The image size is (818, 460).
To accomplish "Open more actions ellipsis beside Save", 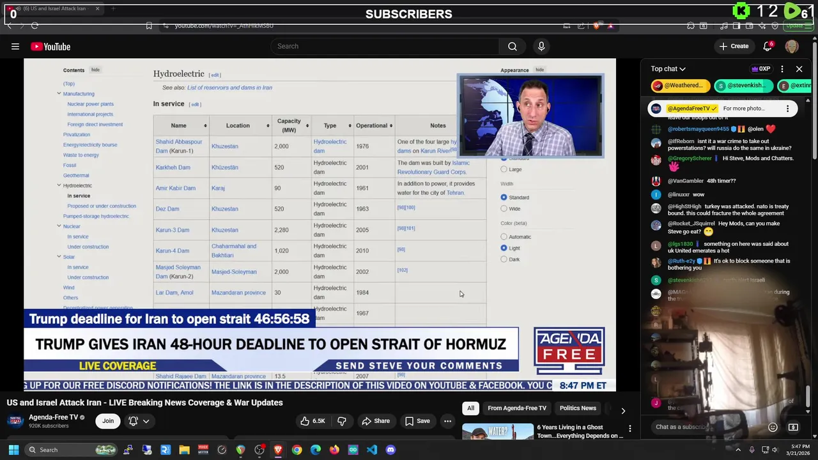I will click(x=448, y=421).
